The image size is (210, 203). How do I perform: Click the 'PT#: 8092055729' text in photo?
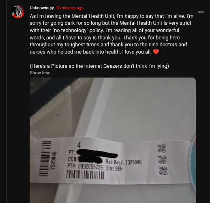coord(85,167)
